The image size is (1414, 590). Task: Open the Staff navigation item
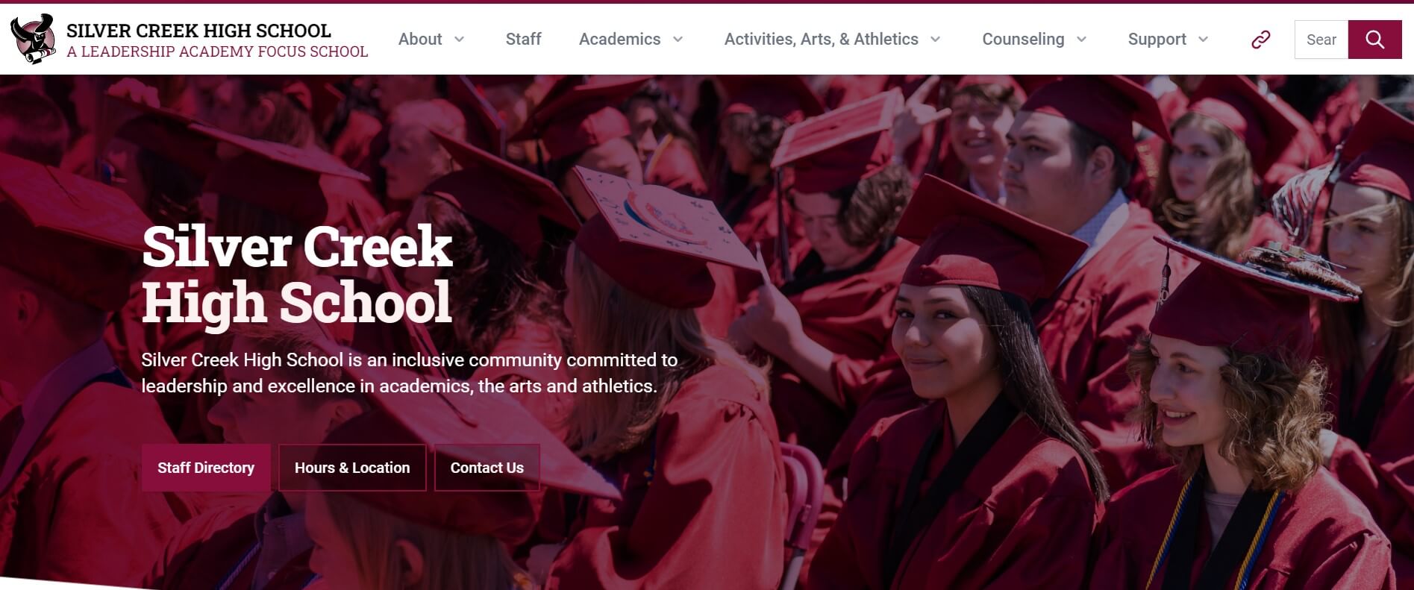coord(523,40)
